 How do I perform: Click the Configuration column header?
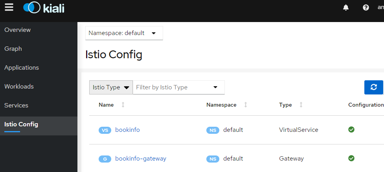pos(366,105)
